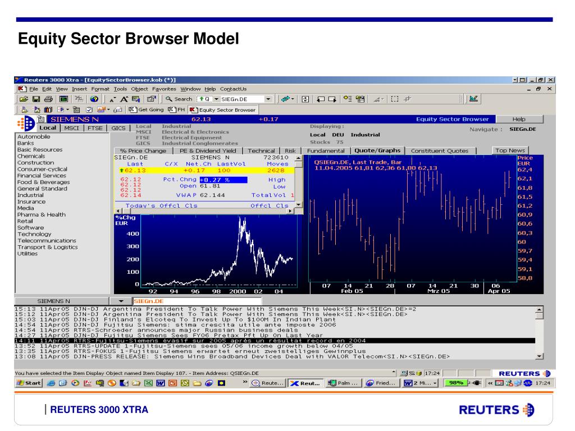Click the add-item yellow plus toolbar icon
The height and width of the screenshot is (431, 575).
(x=347, y=99)
